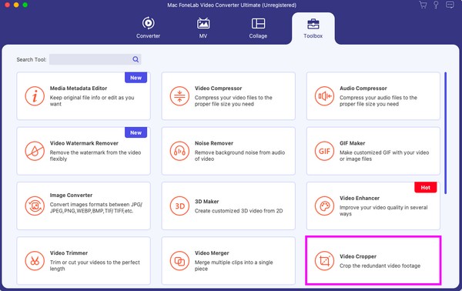Click the Video Enhancer palette icon
462x291 pixels.
coord(324,206)
